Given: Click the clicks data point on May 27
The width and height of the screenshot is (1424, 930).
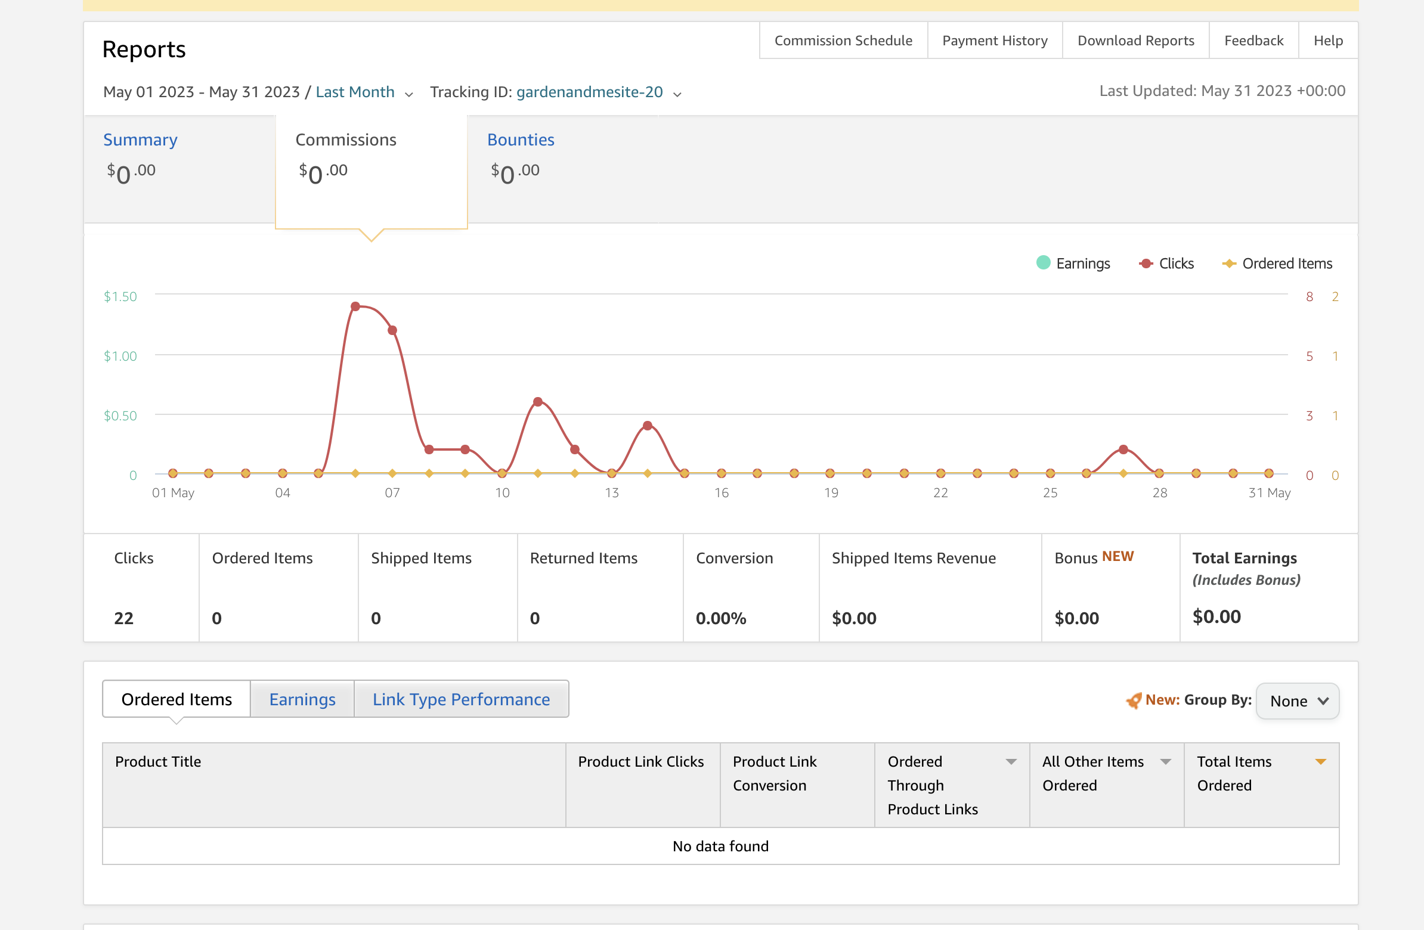Looking at the screenshot, I should (1123, 449).
